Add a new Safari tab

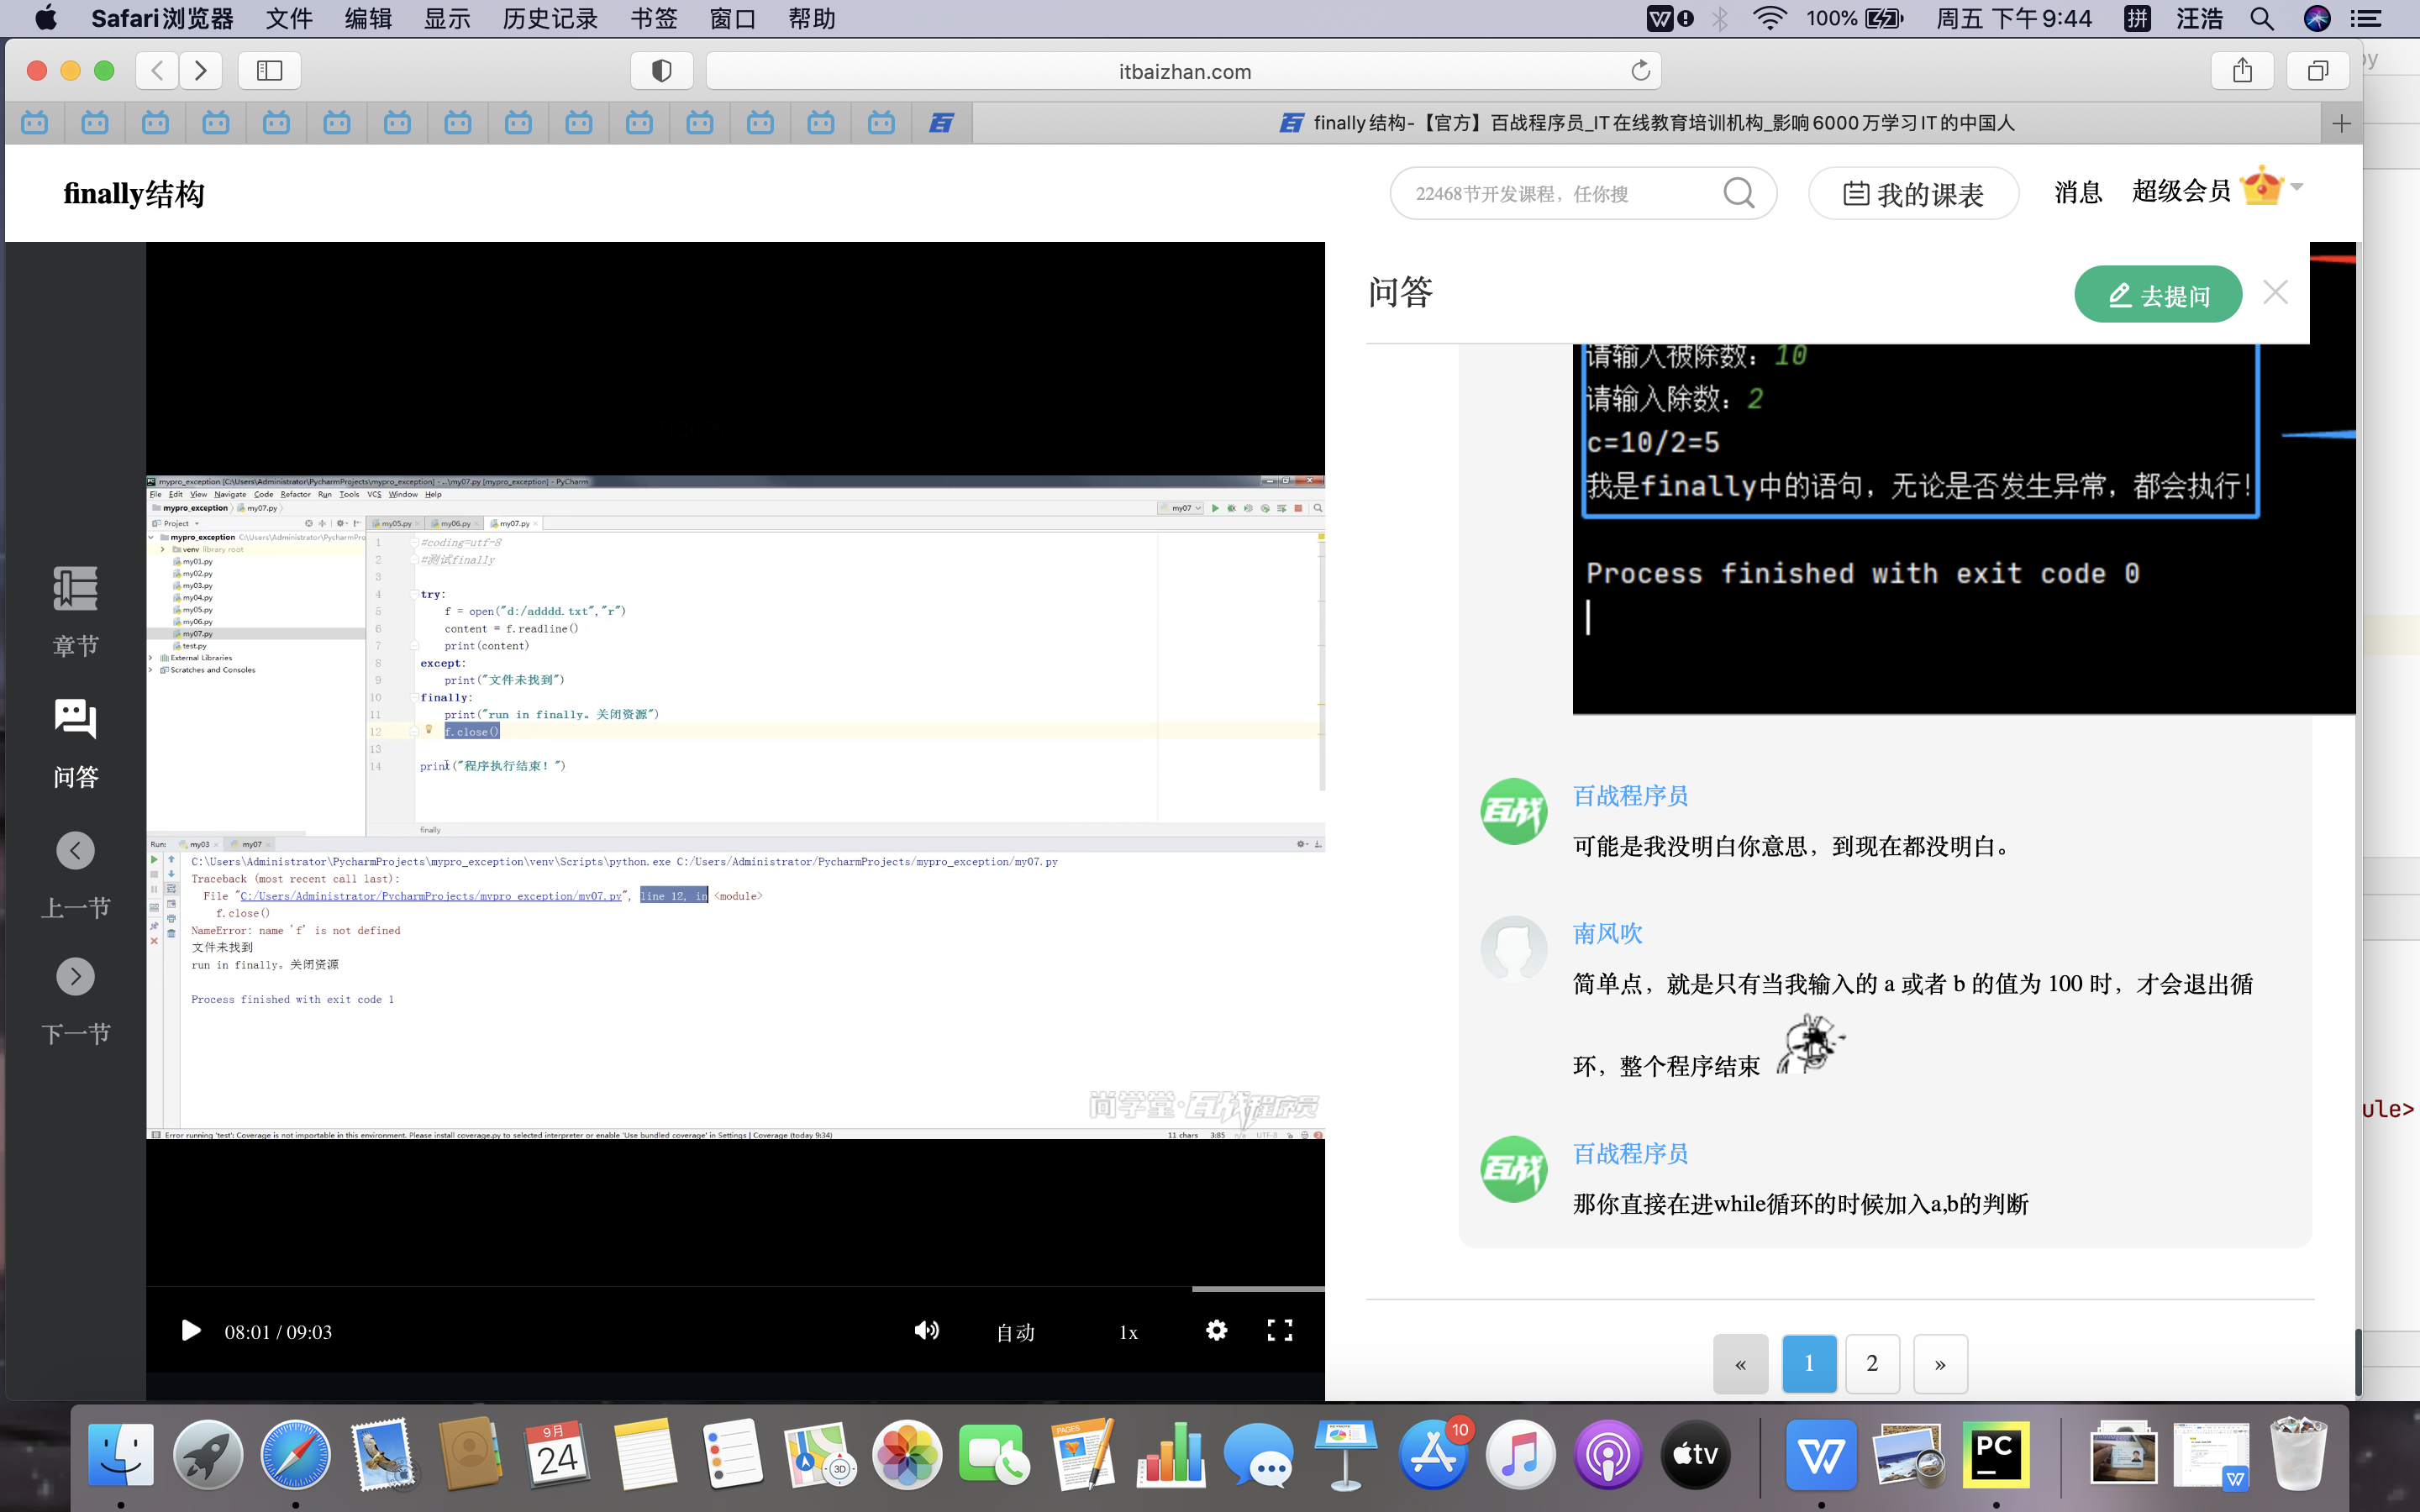coord(2341,123)
